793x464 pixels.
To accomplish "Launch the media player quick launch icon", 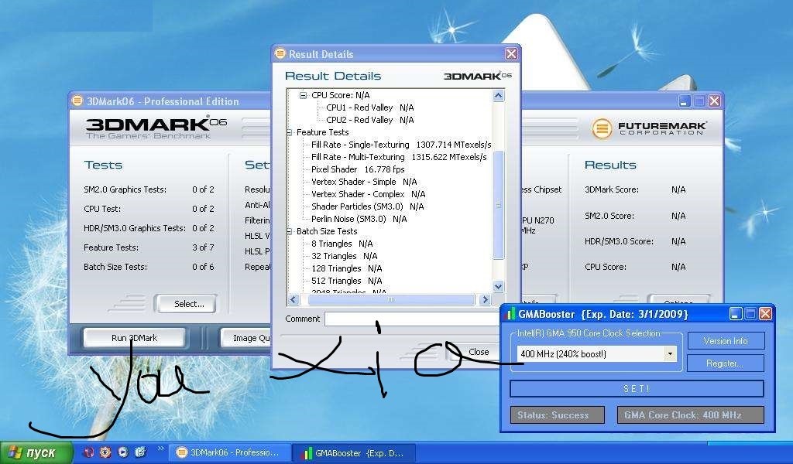I will (123, 452).
